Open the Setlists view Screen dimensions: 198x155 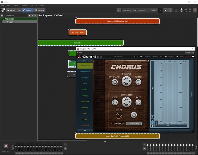[40, 10]
